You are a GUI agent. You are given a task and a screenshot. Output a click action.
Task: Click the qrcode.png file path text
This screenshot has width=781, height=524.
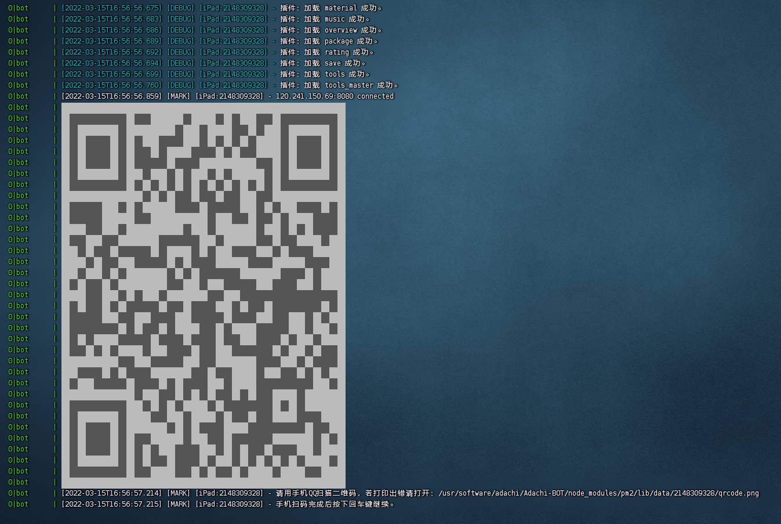tap(598, 493)
